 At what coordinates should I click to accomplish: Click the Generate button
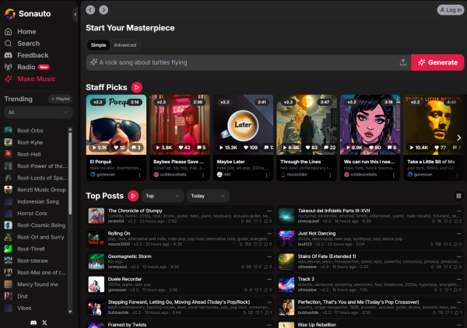[x=437, y=62]
